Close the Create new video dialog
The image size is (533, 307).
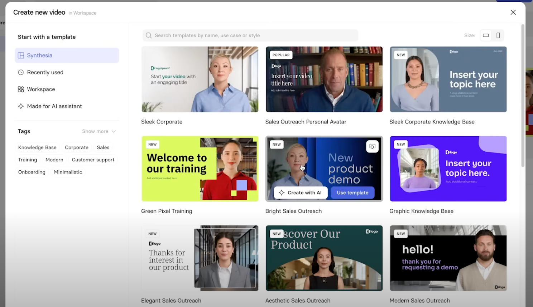pyautogui.click(x=513, y=13)
